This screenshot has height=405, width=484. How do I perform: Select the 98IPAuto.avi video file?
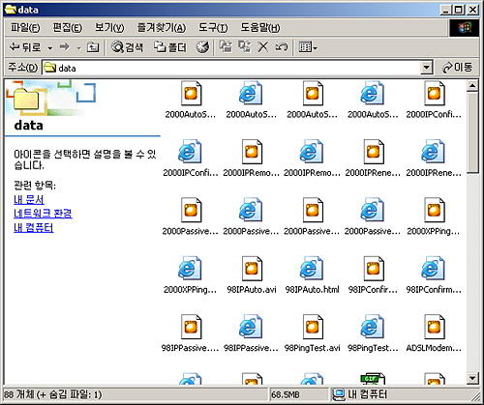point(252,275)
